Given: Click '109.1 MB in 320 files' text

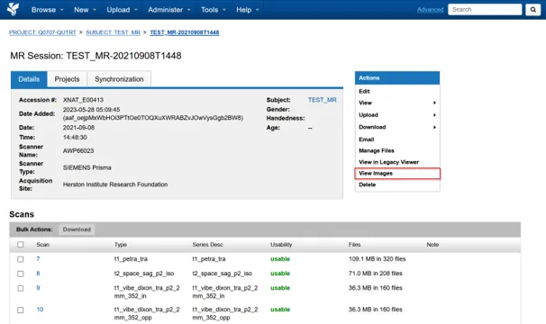Looking at the screenshot, I should (x=378, y=259).
